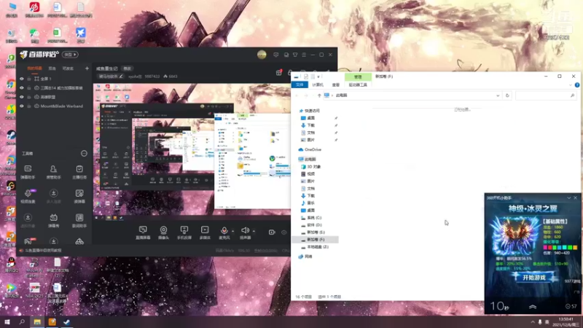583x328 pixels.
Task: Click the record camera icon beside the speaker
Action: [x=272, y=232]
